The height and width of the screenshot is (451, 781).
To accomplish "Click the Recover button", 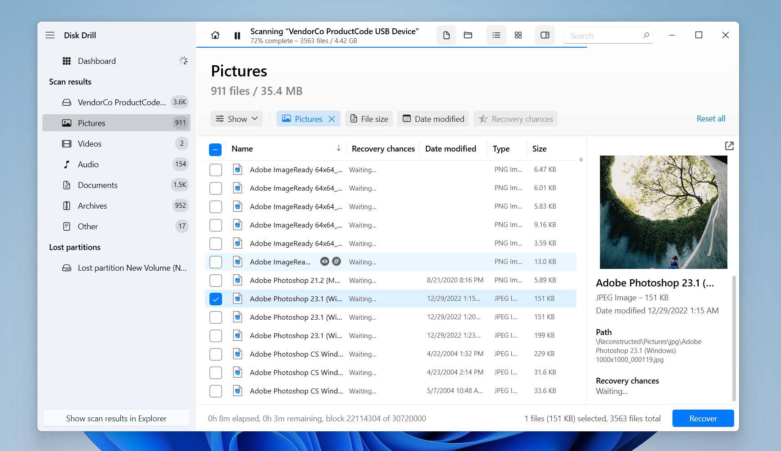I will click(x=703, y=418).
